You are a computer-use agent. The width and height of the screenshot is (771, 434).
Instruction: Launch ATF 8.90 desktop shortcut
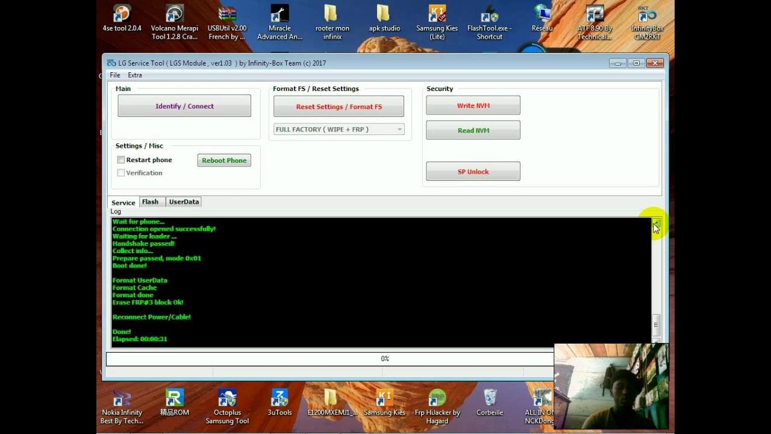(595, 23)
